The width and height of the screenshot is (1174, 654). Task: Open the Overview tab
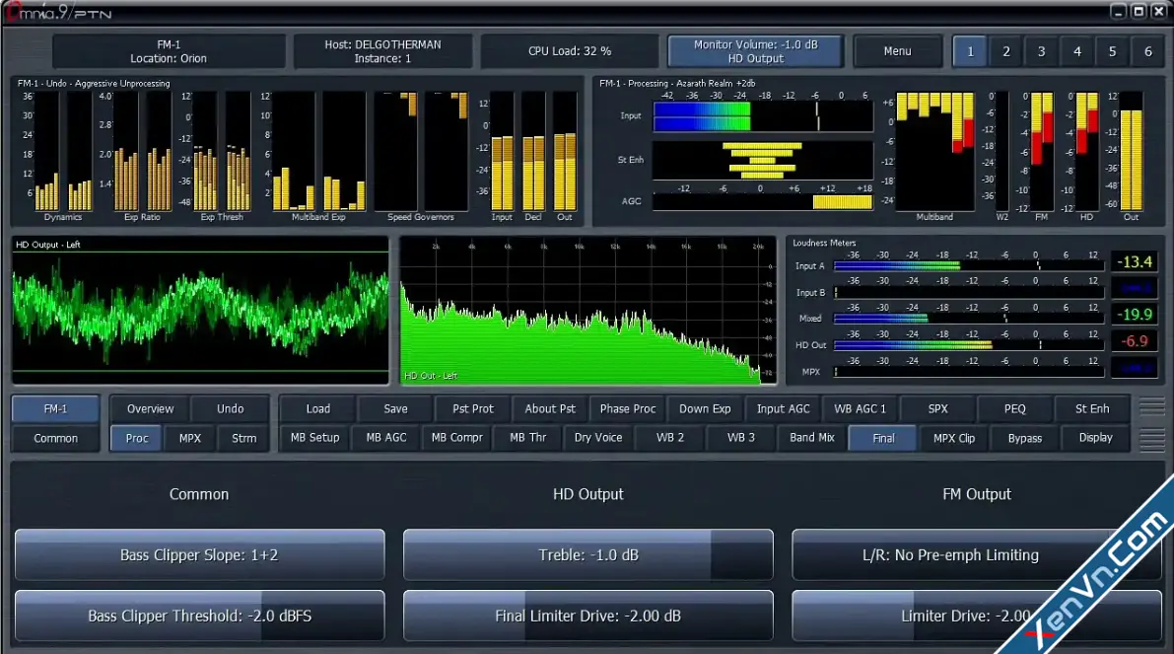(x=150, y=408)
